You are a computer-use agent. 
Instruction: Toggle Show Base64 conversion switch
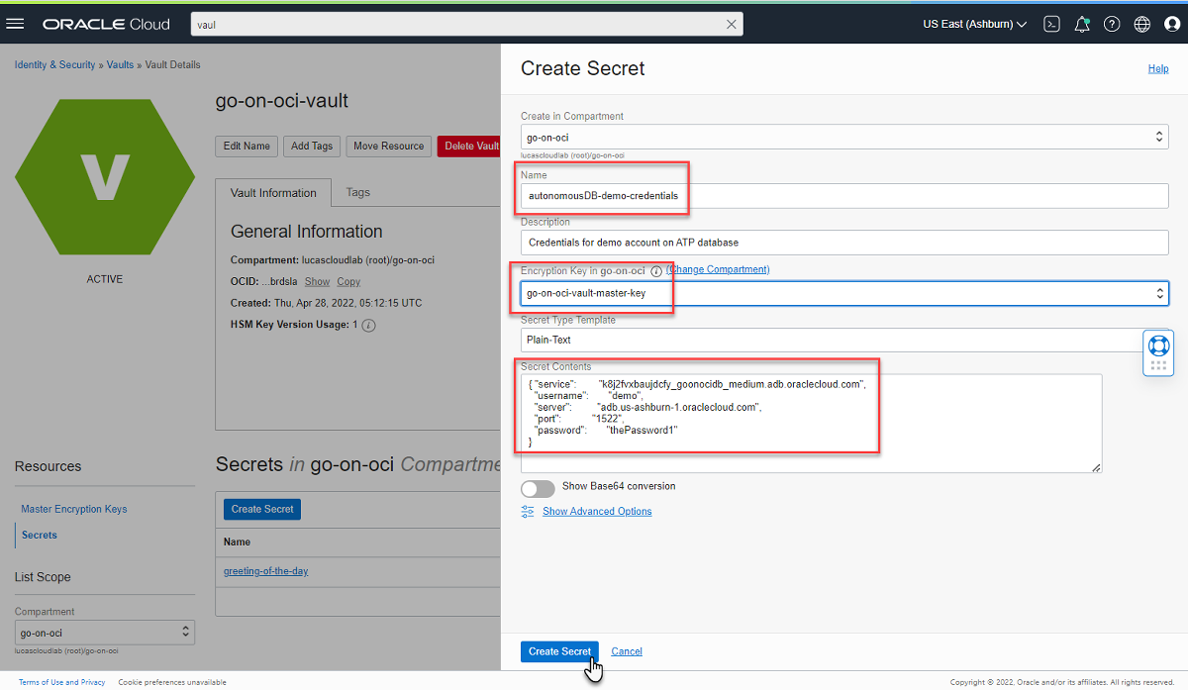click(x=538, y=489)
